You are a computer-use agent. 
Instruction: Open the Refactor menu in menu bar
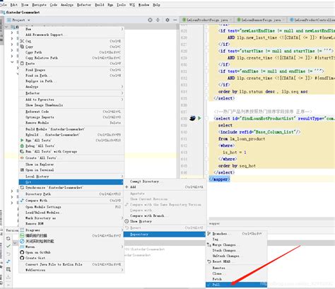[84, 5]
